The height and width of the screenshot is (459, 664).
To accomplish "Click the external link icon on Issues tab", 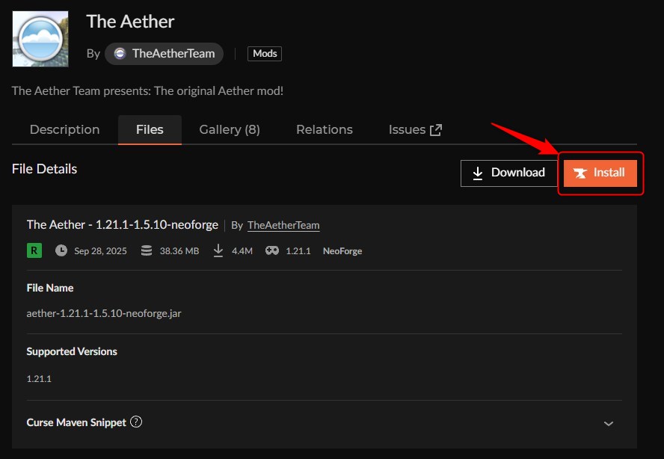I will pyautogui.click(x=436, y=128).
